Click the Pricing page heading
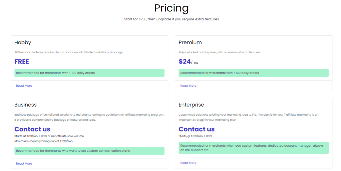 click(171, 8)
